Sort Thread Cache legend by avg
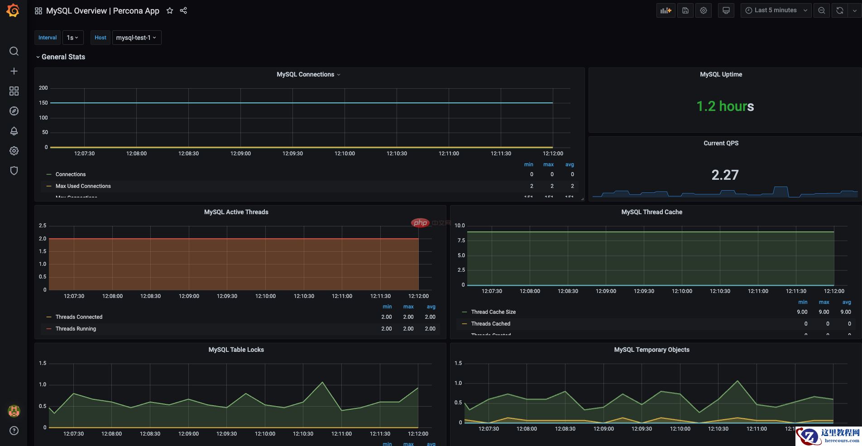862x446 pixels. (847, 302)
